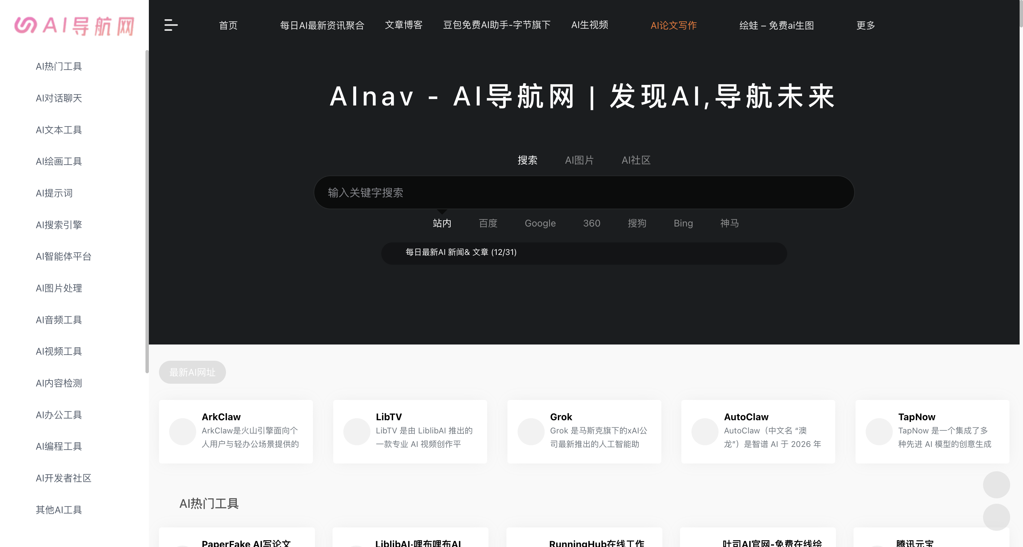Open the 每日最新AI新闻 article link
The width and height of the screenshot is (1023, 547).
pyautogui.click(x=460, y=253)
